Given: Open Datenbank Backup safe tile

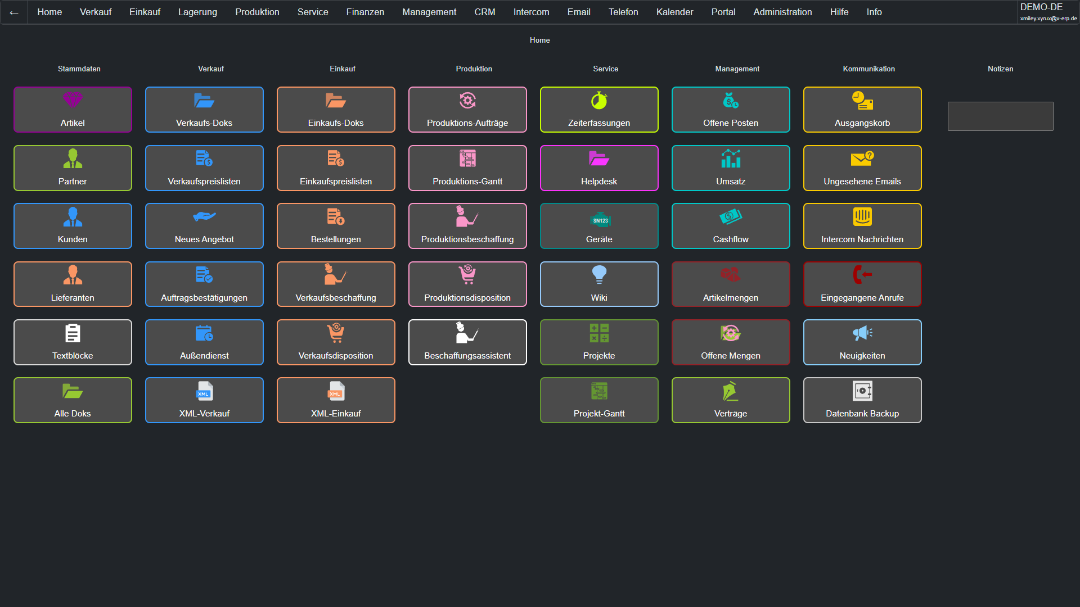Looking at the screenshot, I should pyautogui.click(x=862, y=400).
